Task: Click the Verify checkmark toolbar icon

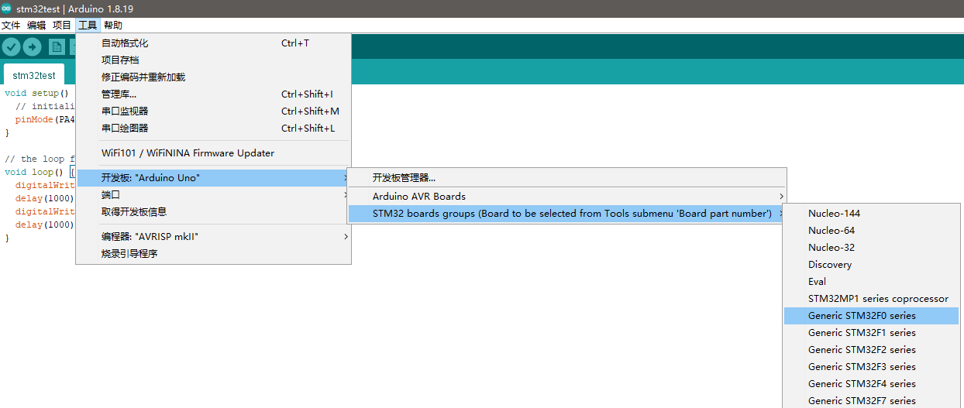Action: pyautogui.click(x=11, y=47)
